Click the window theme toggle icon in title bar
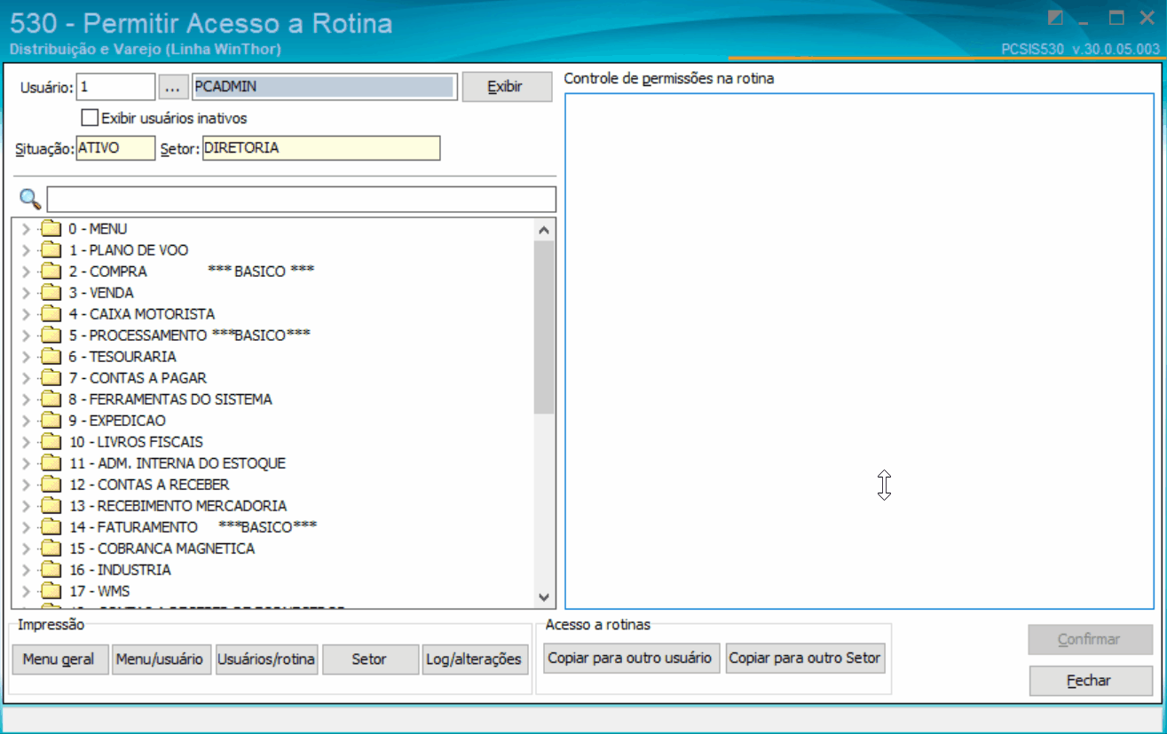Viewport: 1167px width, 734px height. point(1055,18)
